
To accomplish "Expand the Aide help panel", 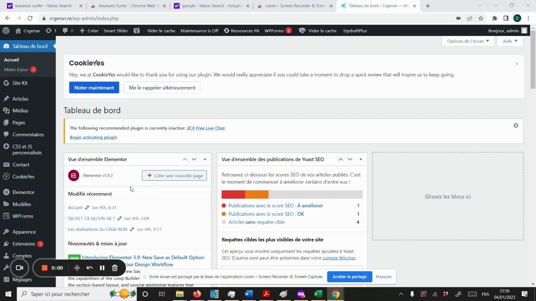I will (x=510, y=41).
